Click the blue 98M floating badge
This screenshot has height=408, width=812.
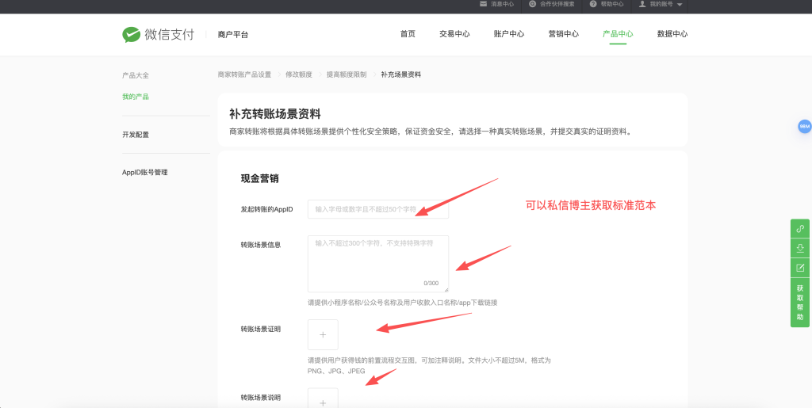(804, 126)
